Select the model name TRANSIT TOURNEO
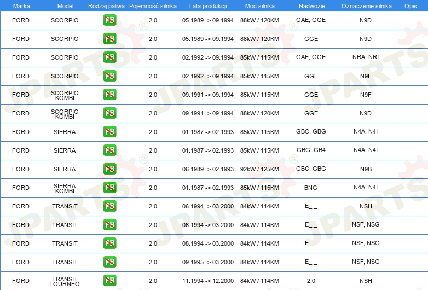 65,282
